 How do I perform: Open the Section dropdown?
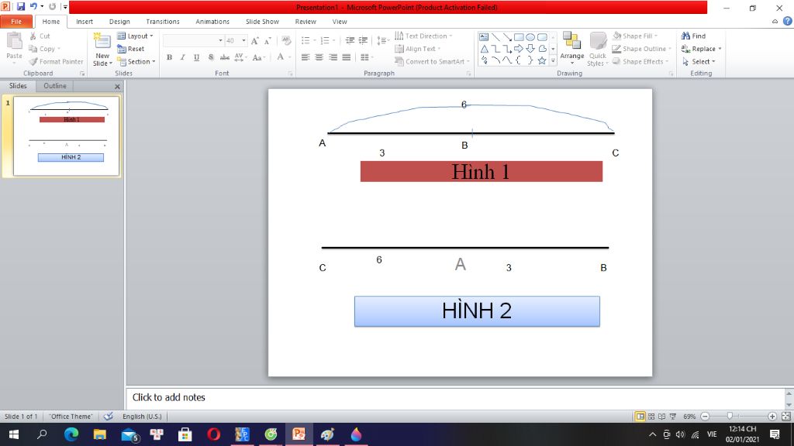[136, 62]
